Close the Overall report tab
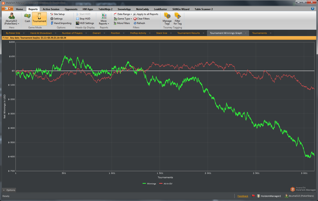Viewport: 318px width, 201px height. (x=104, y=33)
